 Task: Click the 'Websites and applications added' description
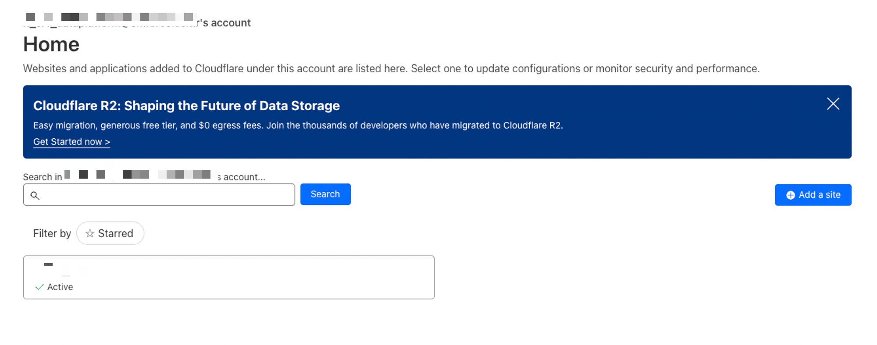(x=391, y=69)
